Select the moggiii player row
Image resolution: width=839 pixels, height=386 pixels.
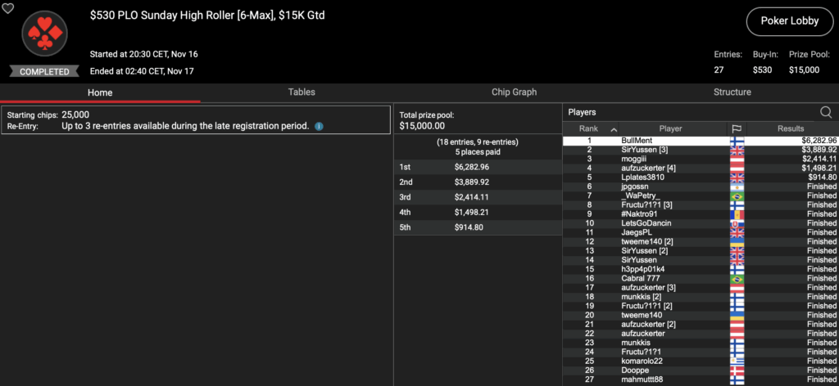tap(636, 159)
